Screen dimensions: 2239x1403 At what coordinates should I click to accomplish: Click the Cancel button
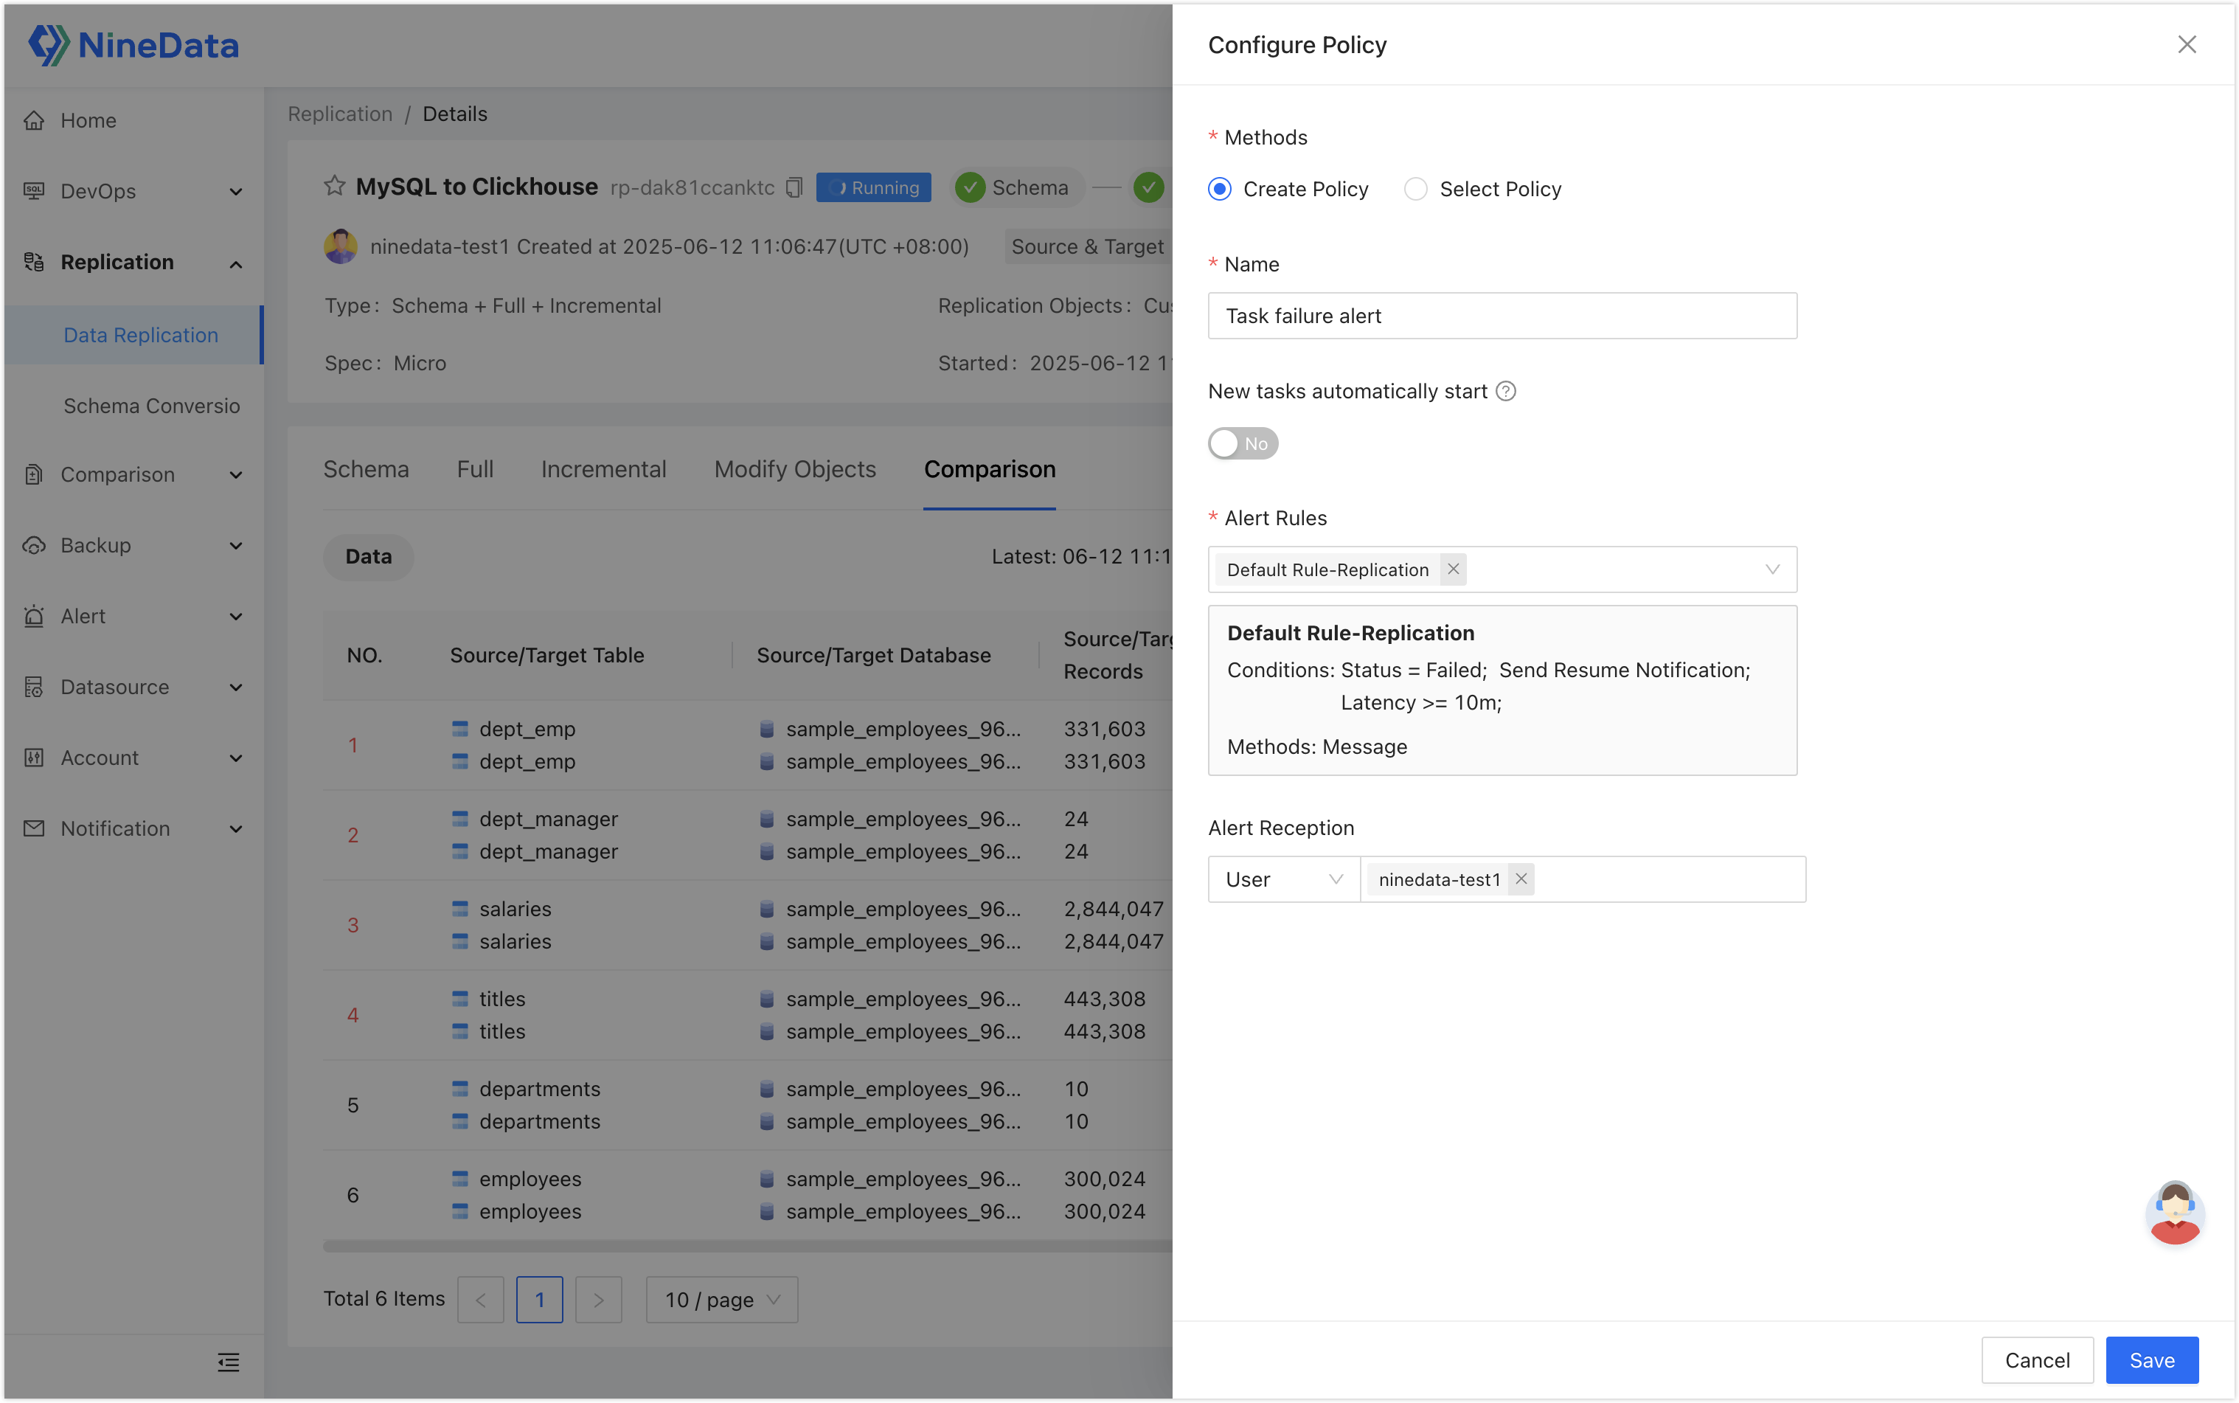click(2037, 1360)
